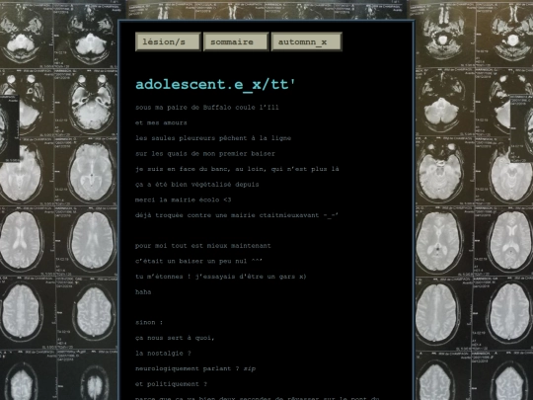Click 'c'était un baiser un peu nul'
The image size is (533, 400).
[x=198, y=261]
